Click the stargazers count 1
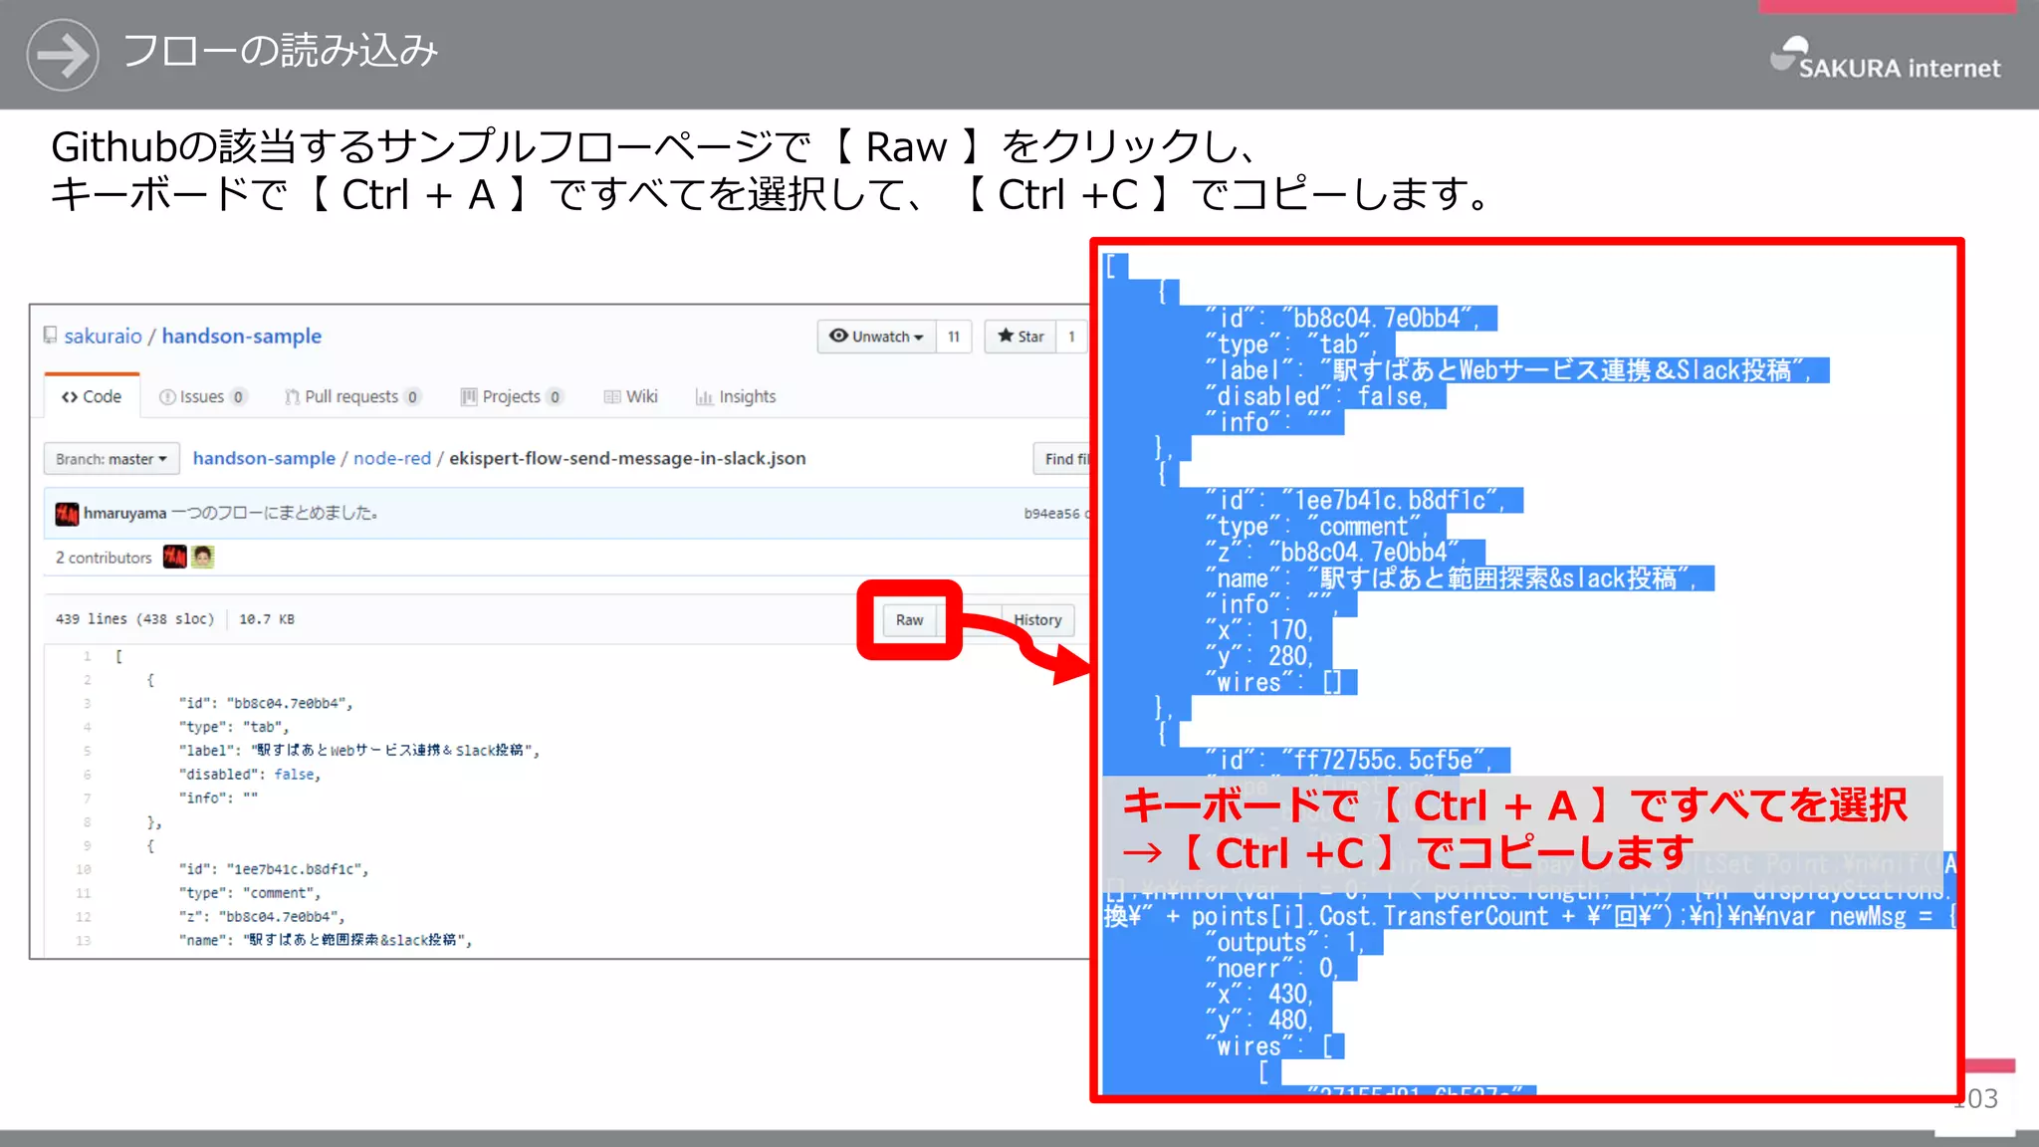The image size is (2039, 1147). (1071, 337)
